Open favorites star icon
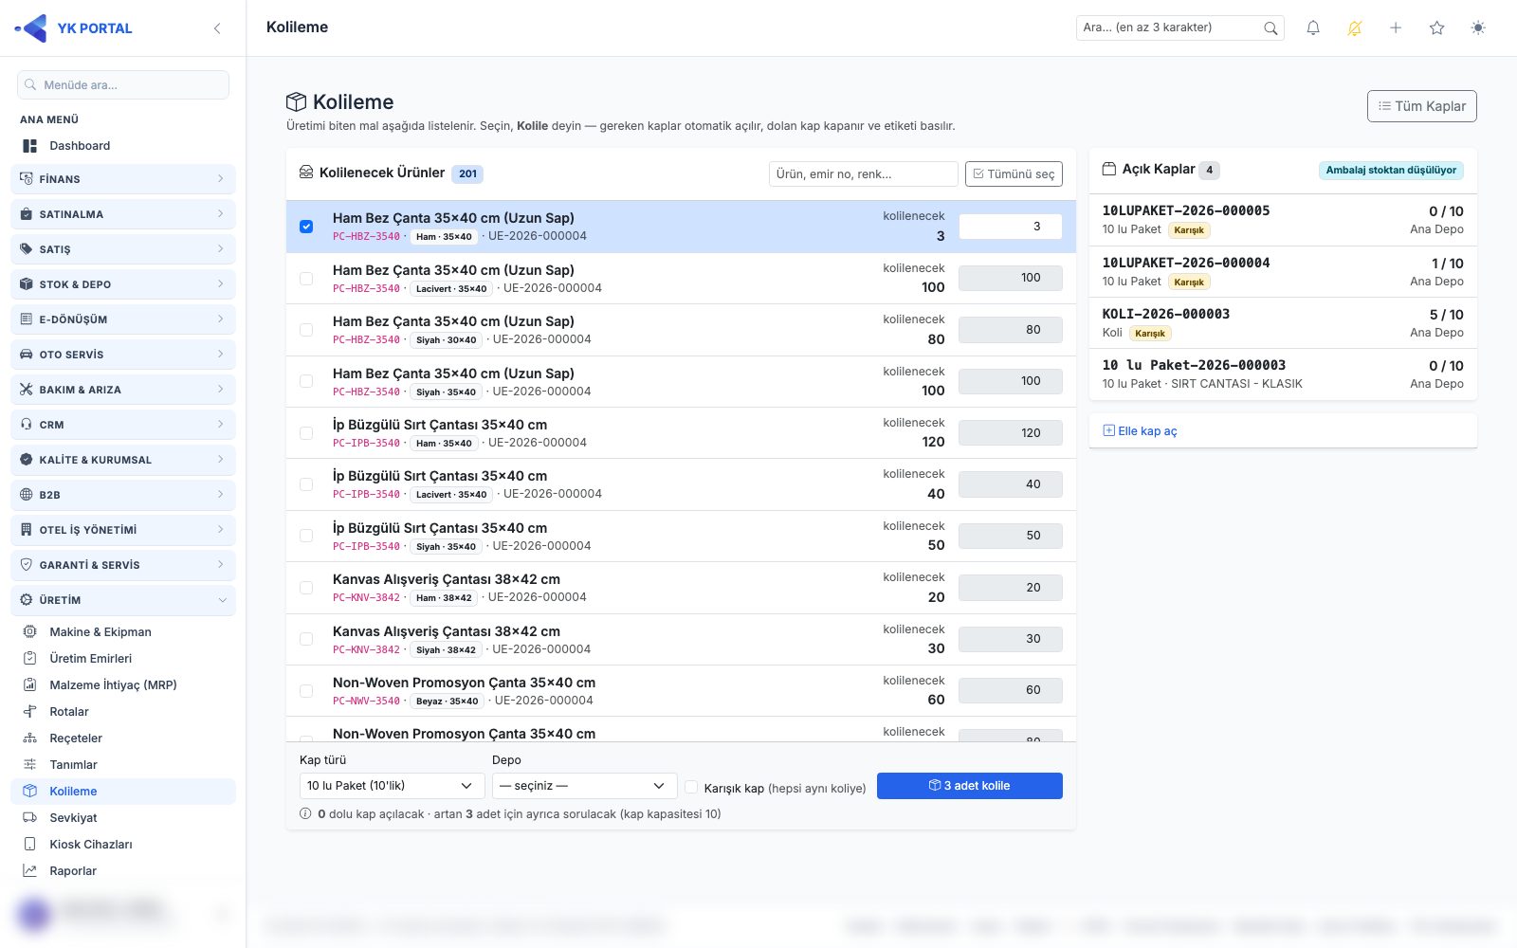The image size is (1517, 948). pyautogui.click(x=1437, y=28)
